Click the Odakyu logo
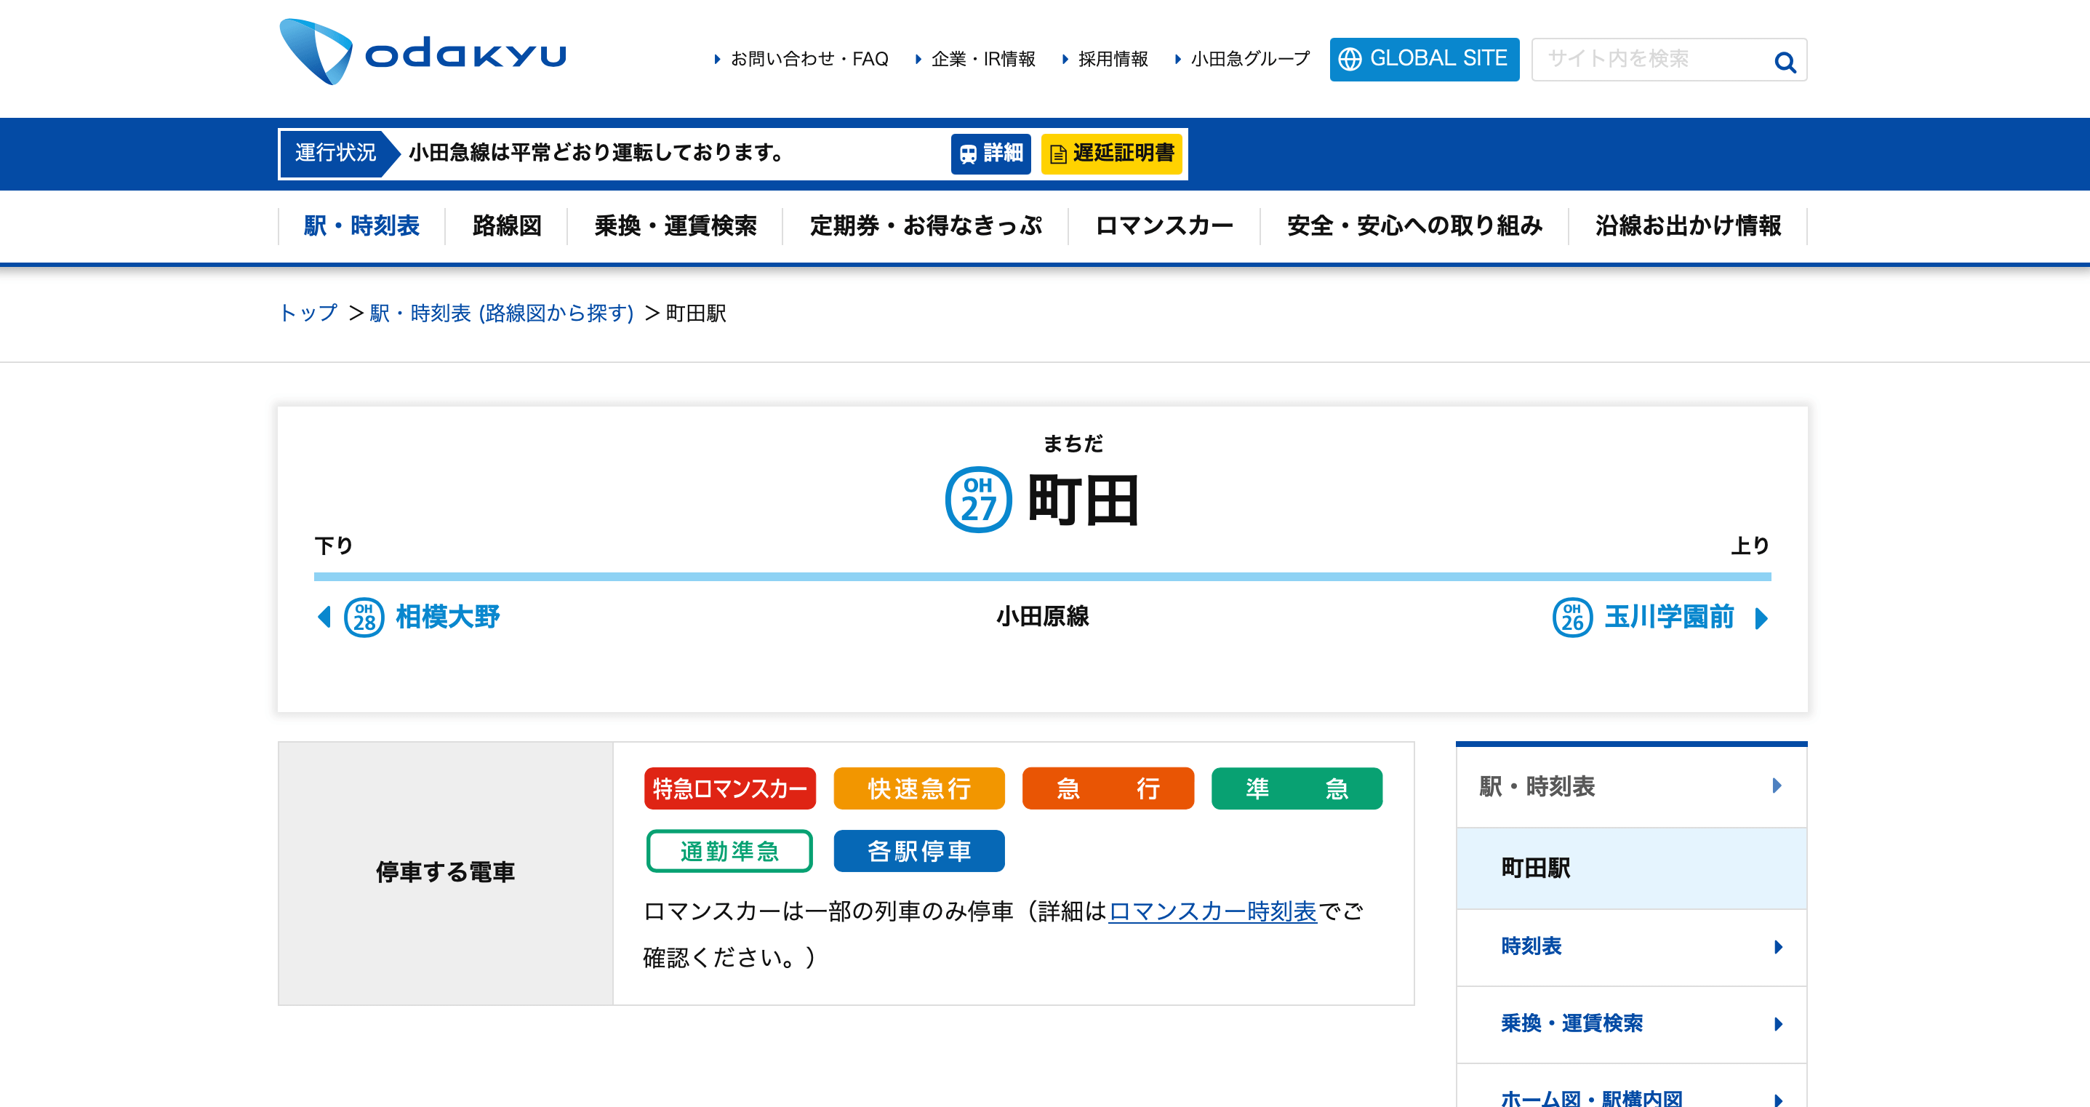Screen dimensions: 2090x1107 click(x=423, y=52)
